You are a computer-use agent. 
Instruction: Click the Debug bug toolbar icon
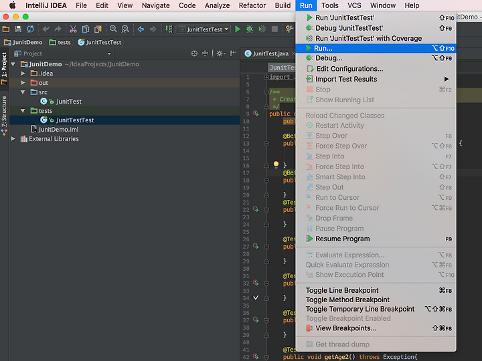(x=250, y=29)
